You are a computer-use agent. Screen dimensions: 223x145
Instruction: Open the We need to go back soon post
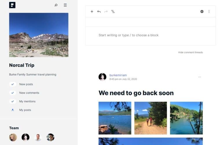pos(136,93)
